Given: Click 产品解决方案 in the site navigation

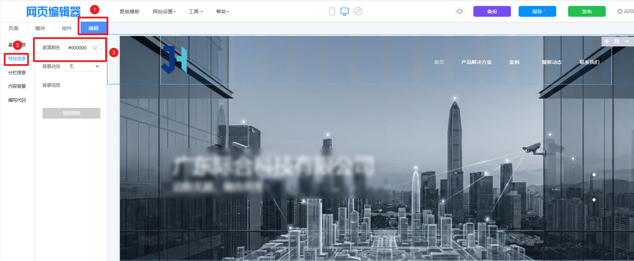Looking at the screenshot, I should click(476, 62).
